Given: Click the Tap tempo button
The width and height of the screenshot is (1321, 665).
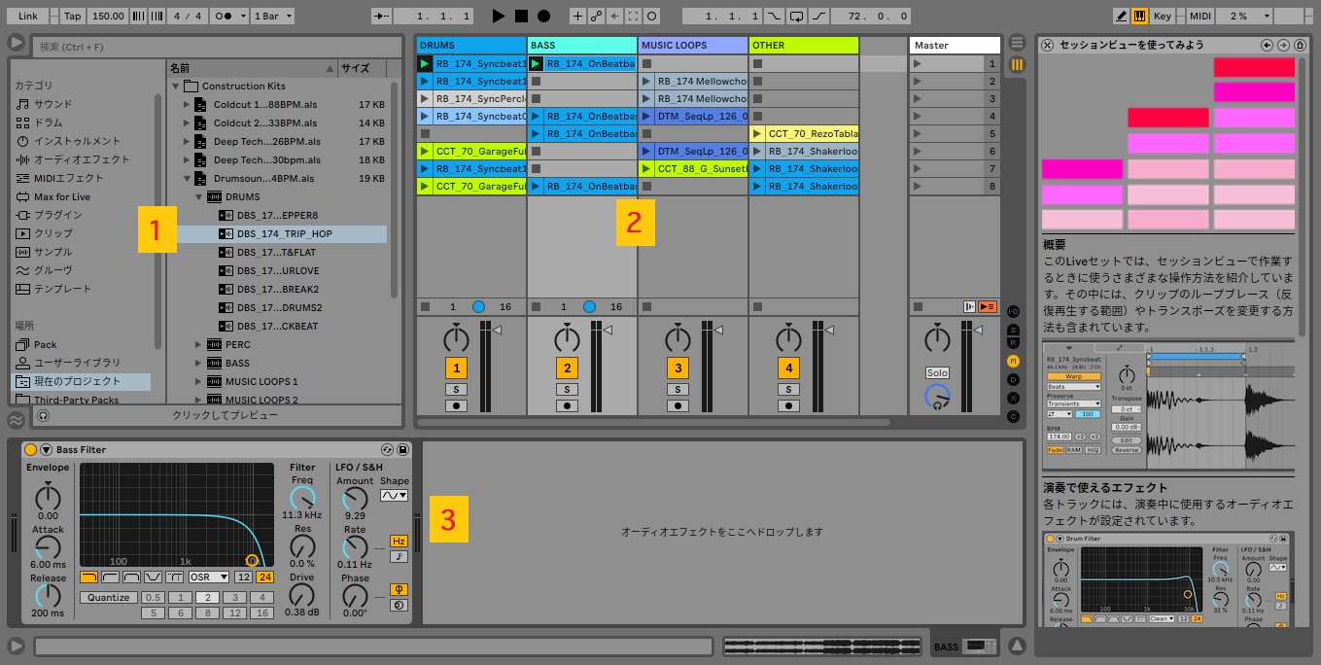Looking at the screenshot, I should pos(72,17).
